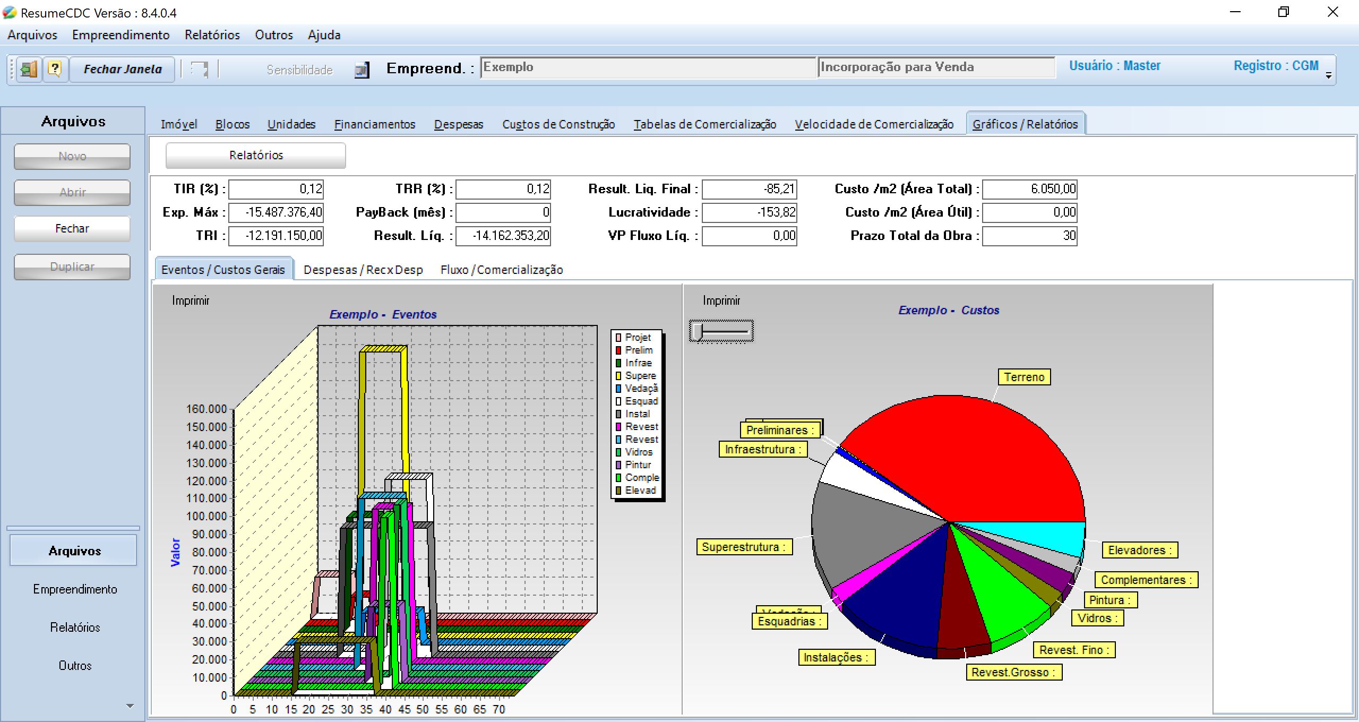Screen dimensions: 1359x722
Task: Click the grayed dashed-square toolbar icon
Action: pyautogui.click(x=199, y=70)
